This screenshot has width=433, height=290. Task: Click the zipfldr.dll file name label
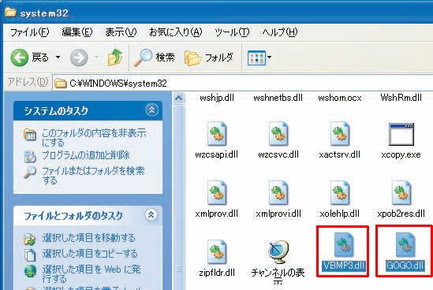pyautogui.click(x=217, y=273)
